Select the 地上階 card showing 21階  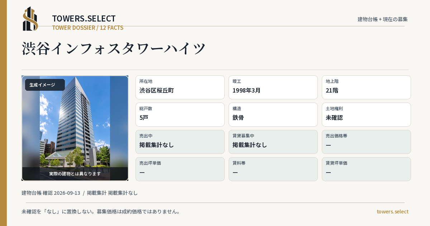click(x=366, y=87)
